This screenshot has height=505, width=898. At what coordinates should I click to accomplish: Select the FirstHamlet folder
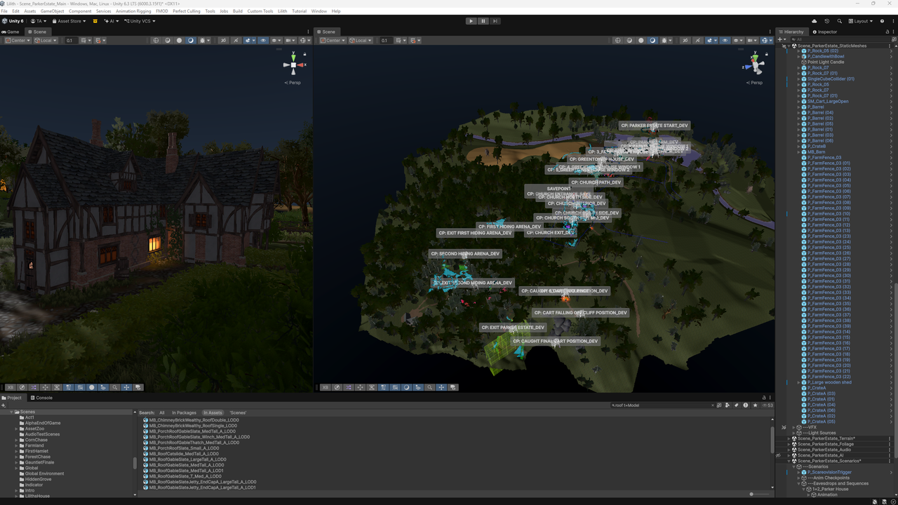pos(36,451)
